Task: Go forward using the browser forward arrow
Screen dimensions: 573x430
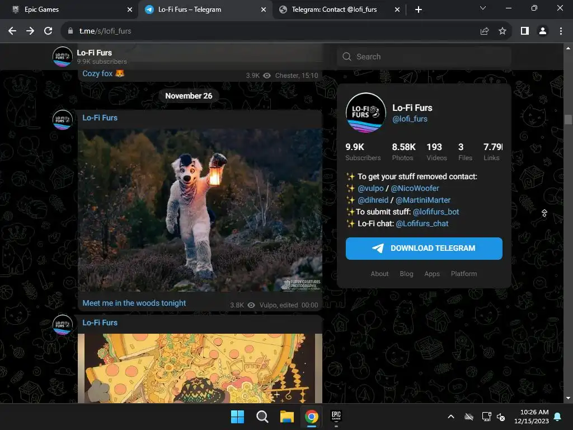Action: pos(30,31)
